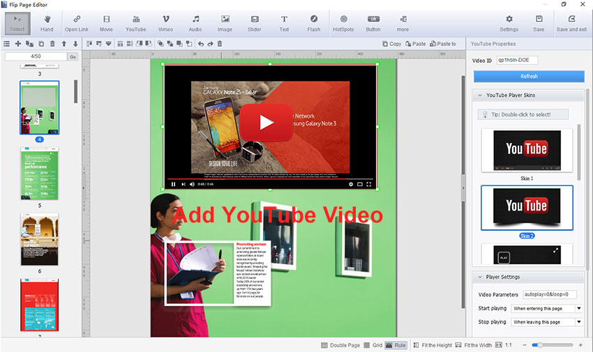The width and height of the screenshot is (593, 352).
Task: Click the skins list scrollbar
Action: pyautogui.click(x=579, y=152)
